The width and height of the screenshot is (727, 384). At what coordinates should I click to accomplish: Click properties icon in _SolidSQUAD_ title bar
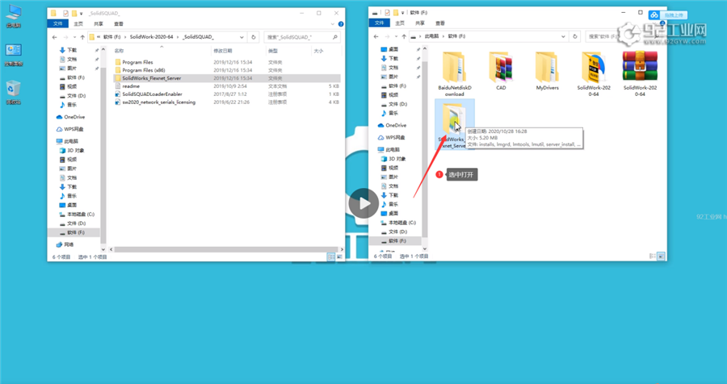point(65,13)
